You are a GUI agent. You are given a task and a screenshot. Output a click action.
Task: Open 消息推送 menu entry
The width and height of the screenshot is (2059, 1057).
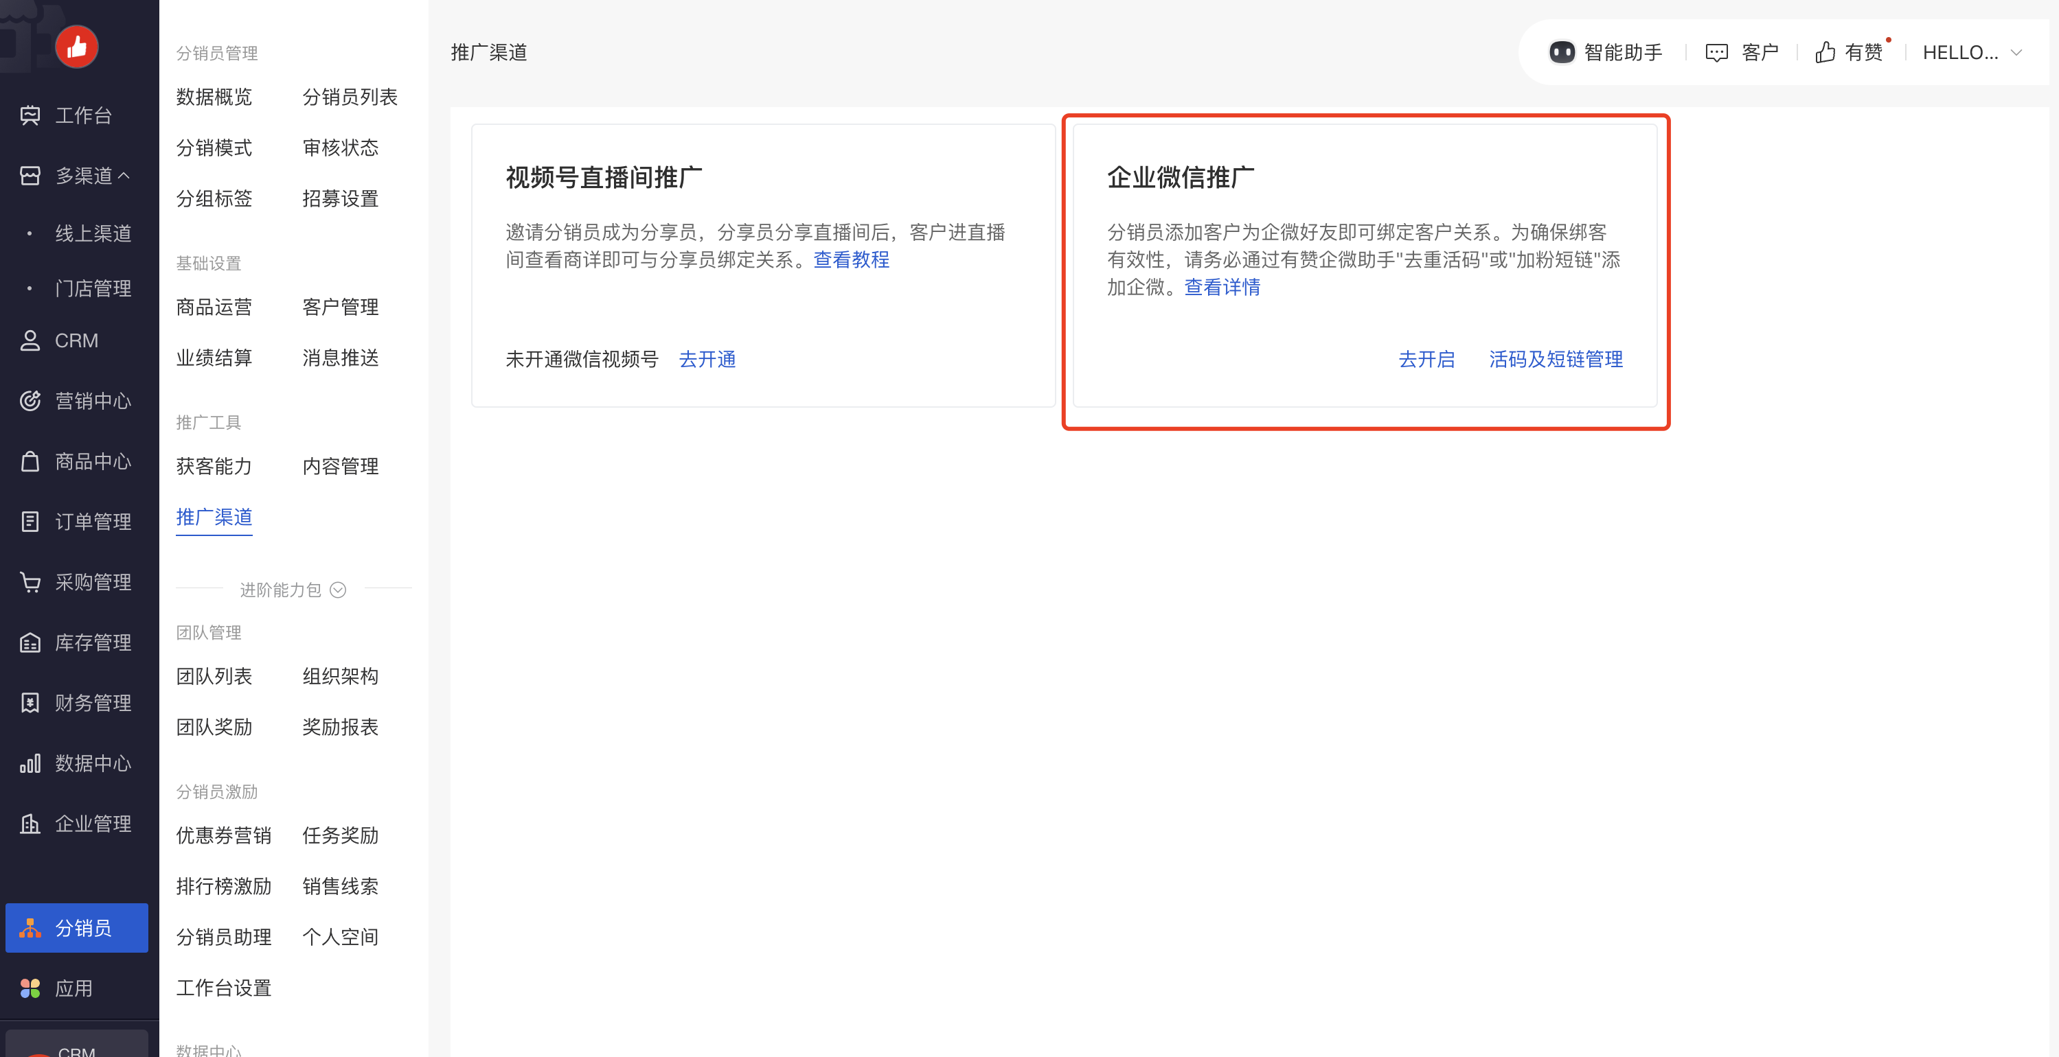pos(340,358)
